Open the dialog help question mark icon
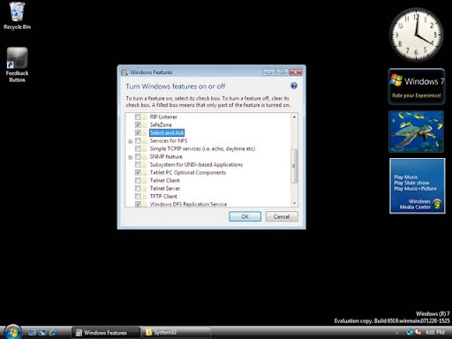Image resolution: width=452 pixels, height=339 pixels. point(293,86)
